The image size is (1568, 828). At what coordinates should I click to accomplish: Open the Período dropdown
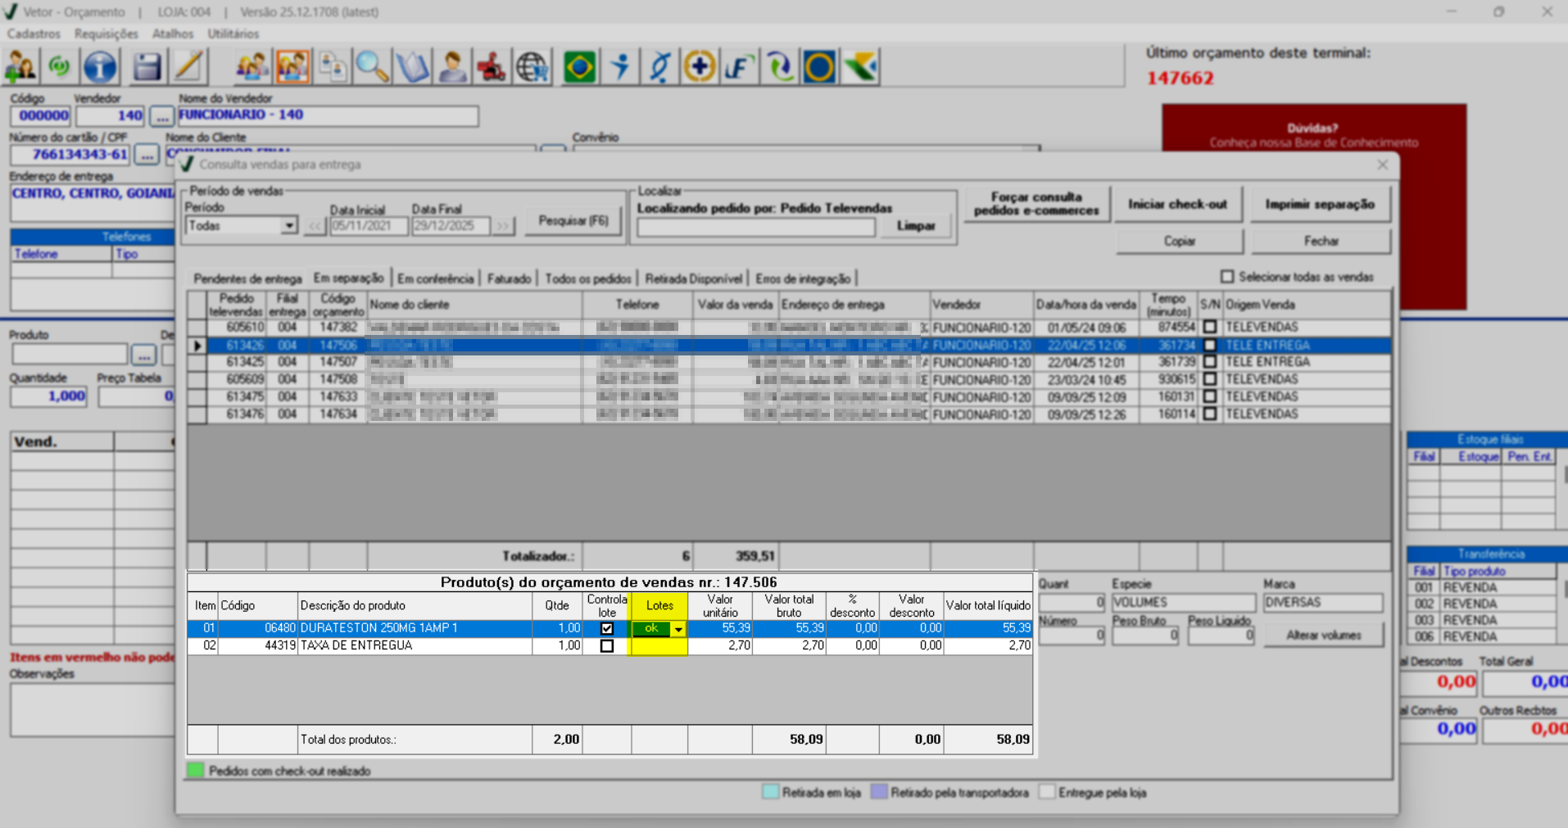pos(288,225)
